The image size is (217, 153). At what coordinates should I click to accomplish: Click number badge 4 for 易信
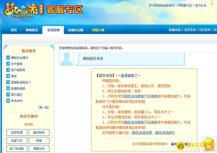pyautogui.click(x=8, y=76)
